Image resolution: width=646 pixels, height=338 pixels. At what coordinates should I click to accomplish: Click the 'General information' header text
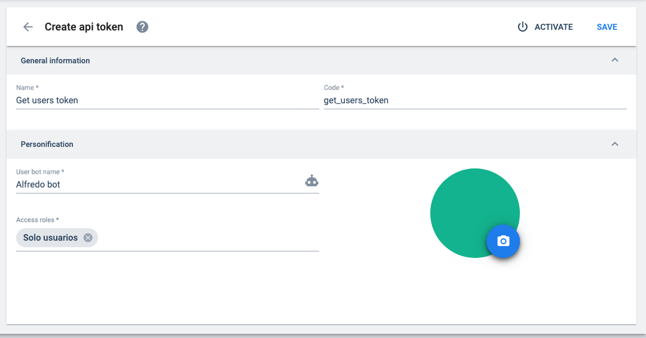[x=55, y=60]
